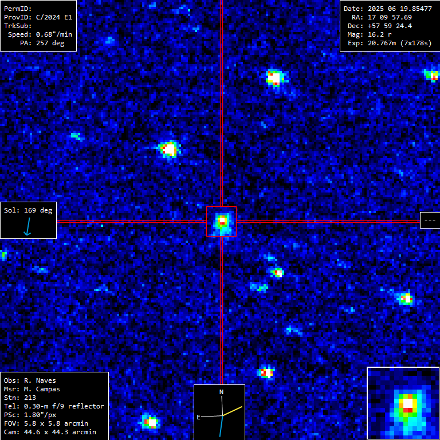The width and height of the screenshot is (440, 440).
Task: Click the "Sol: 169 deg" label
Action: click(x=28, y=210)
